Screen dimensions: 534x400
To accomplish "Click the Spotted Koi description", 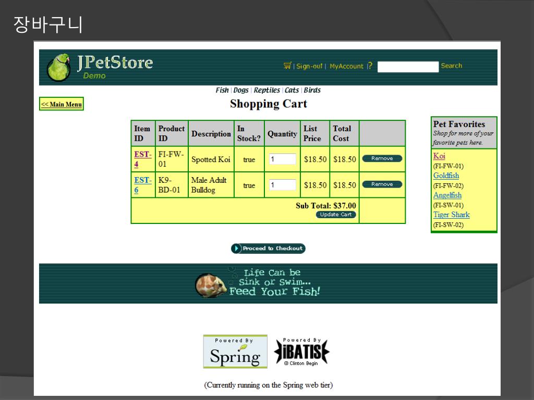I will (x=211, y=159).
